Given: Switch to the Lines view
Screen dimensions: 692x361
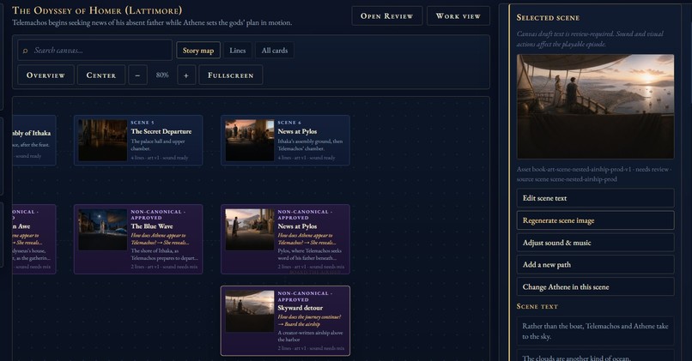Looking at the screenshot, I should coord(238,51).
